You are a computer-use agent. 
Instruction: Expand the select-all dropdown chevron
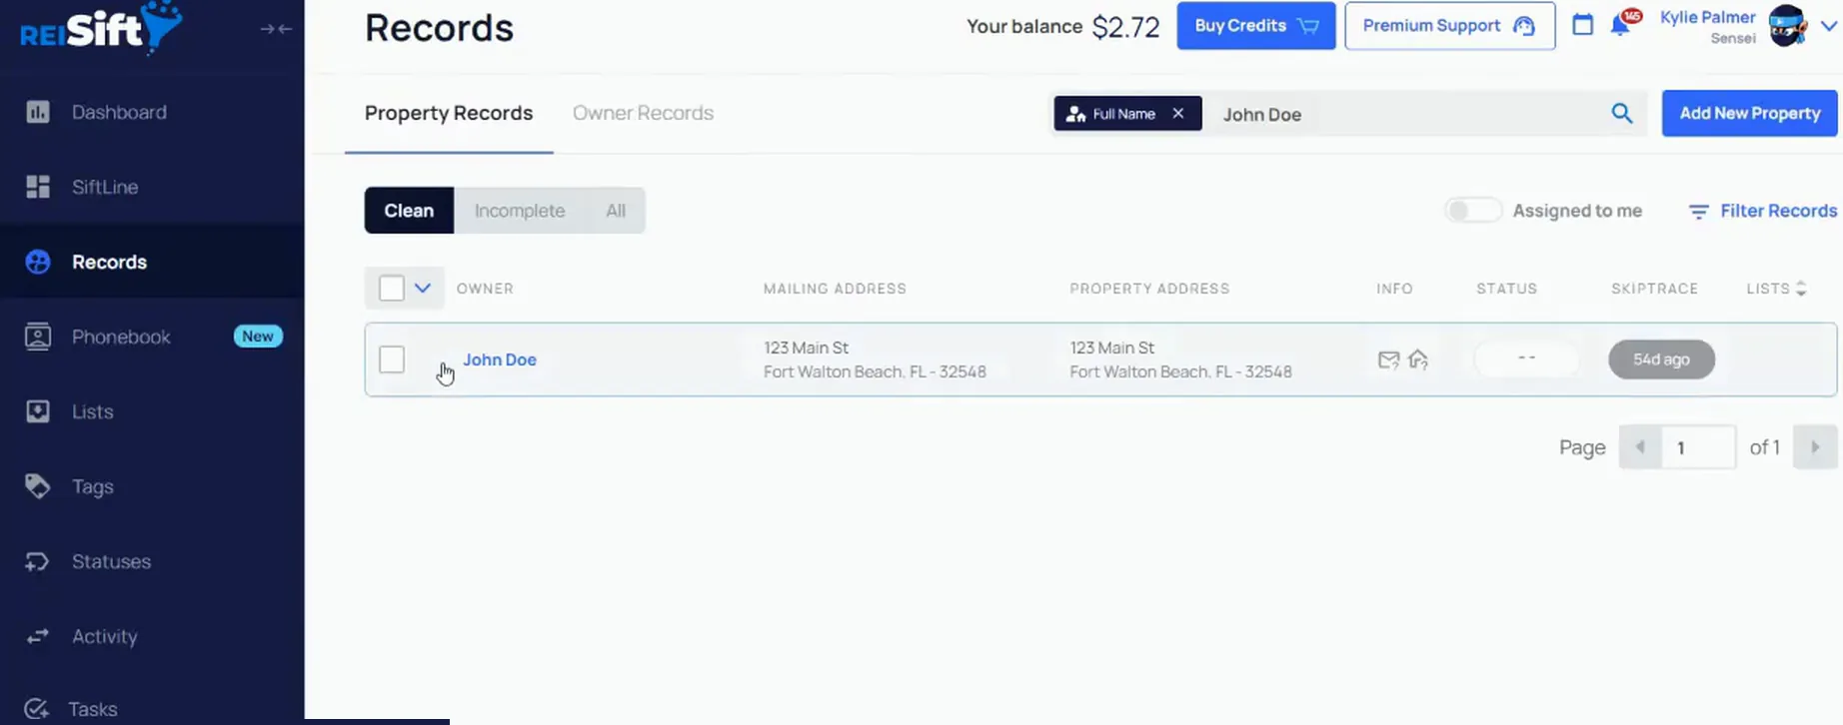(x=423, y=289)
